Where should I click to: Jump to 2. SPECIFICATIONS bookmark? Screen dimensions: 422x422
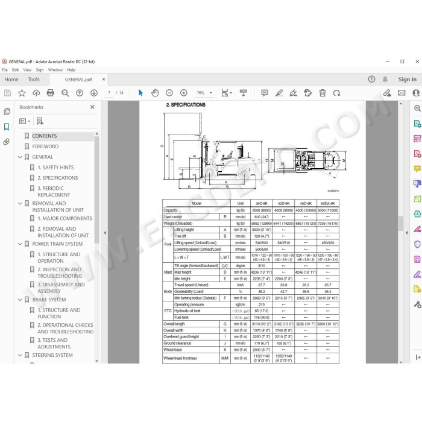pyautogui.click(x=58, y=178)
